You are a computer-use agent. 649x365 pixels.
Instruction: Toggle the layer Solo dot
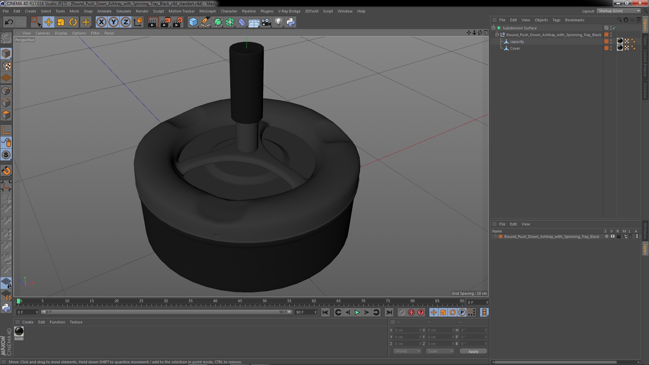coord(606,237)
